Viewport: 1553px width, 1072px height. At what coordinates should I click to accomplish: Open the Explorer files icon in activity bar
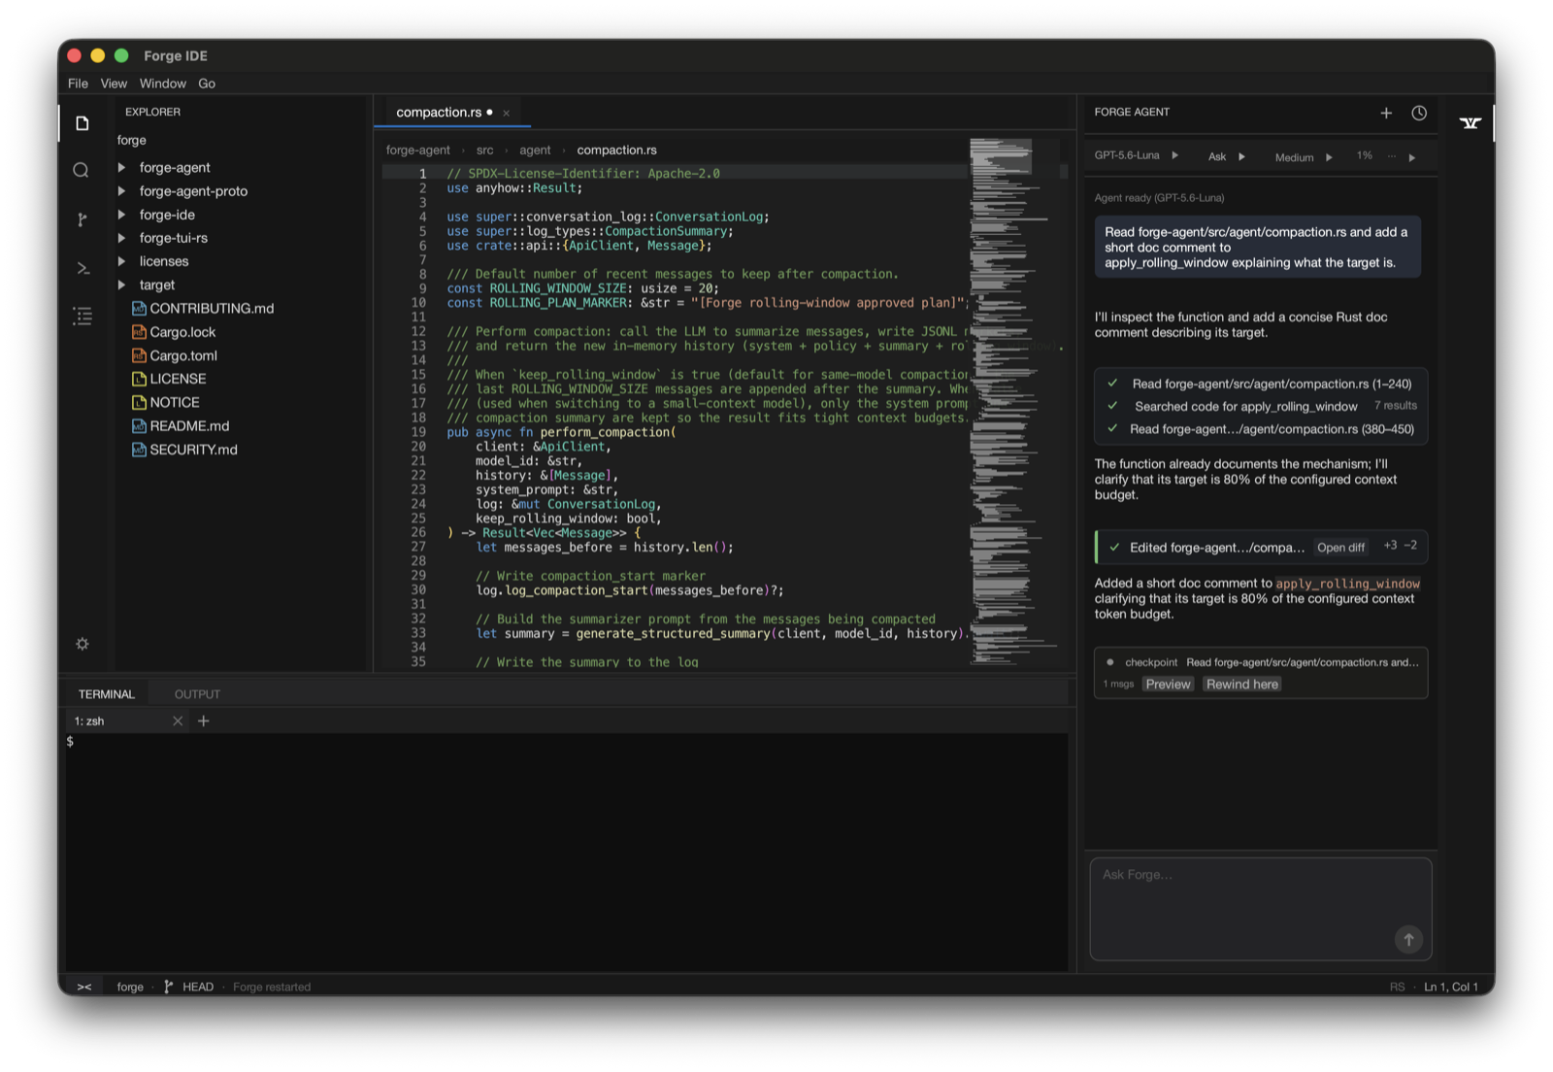(83, 123)
